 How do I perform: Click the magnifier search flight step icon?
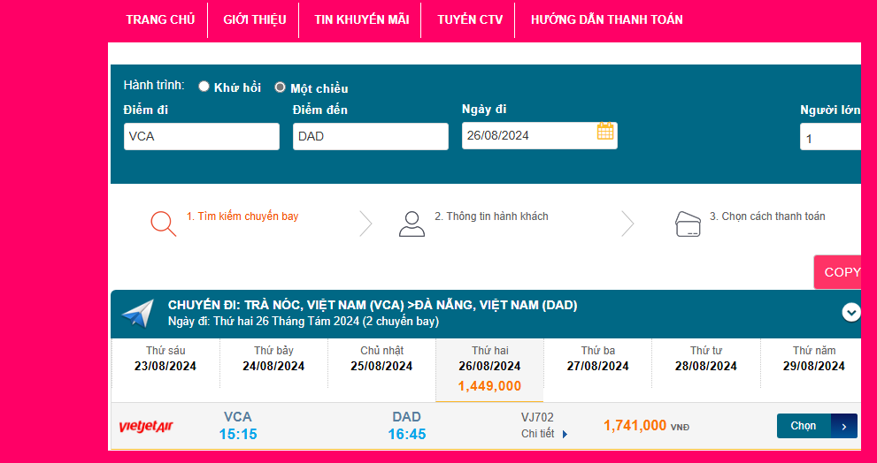tap(163, 224)
